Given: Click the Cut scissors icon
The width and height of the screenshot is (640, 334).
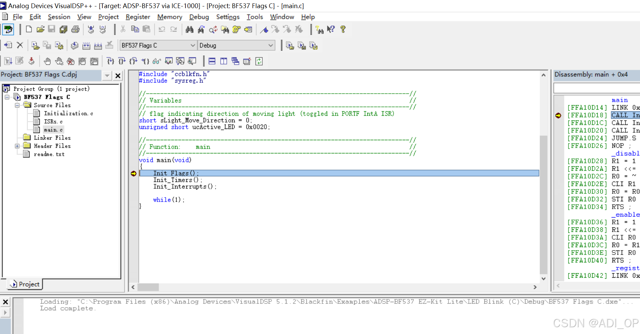Looking at the screenshot, I should coord(123,30).
